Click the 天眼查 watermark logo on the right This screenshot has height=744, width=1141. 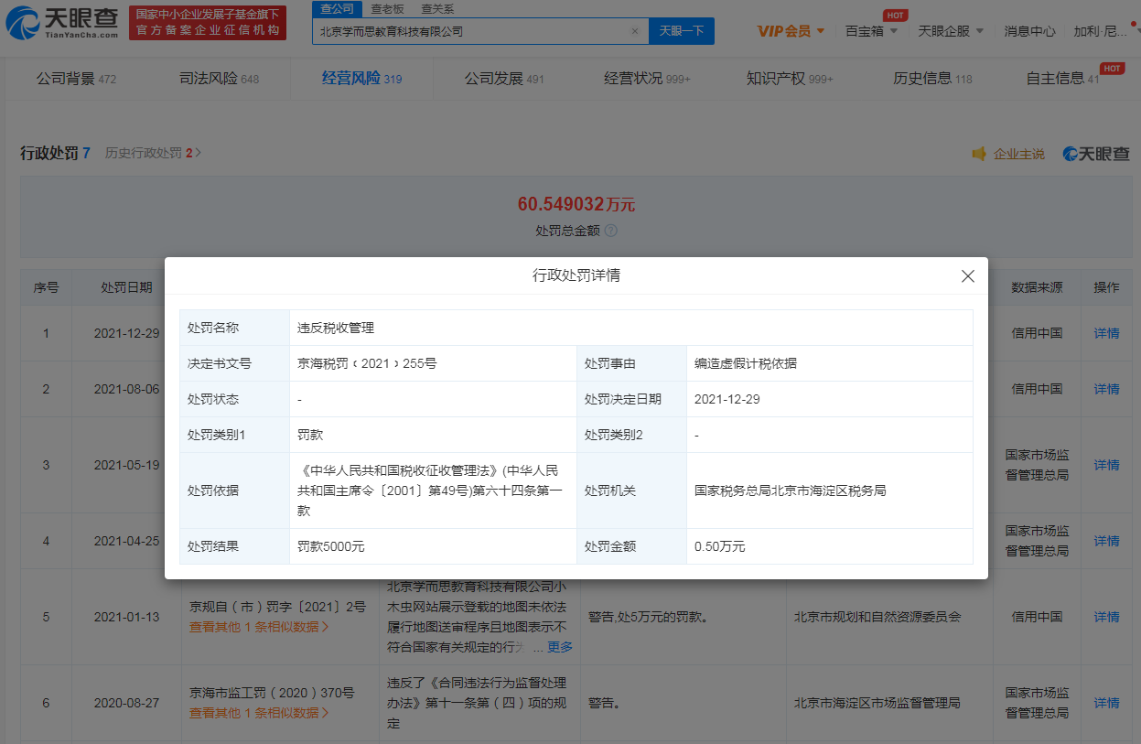(1095, 154)
